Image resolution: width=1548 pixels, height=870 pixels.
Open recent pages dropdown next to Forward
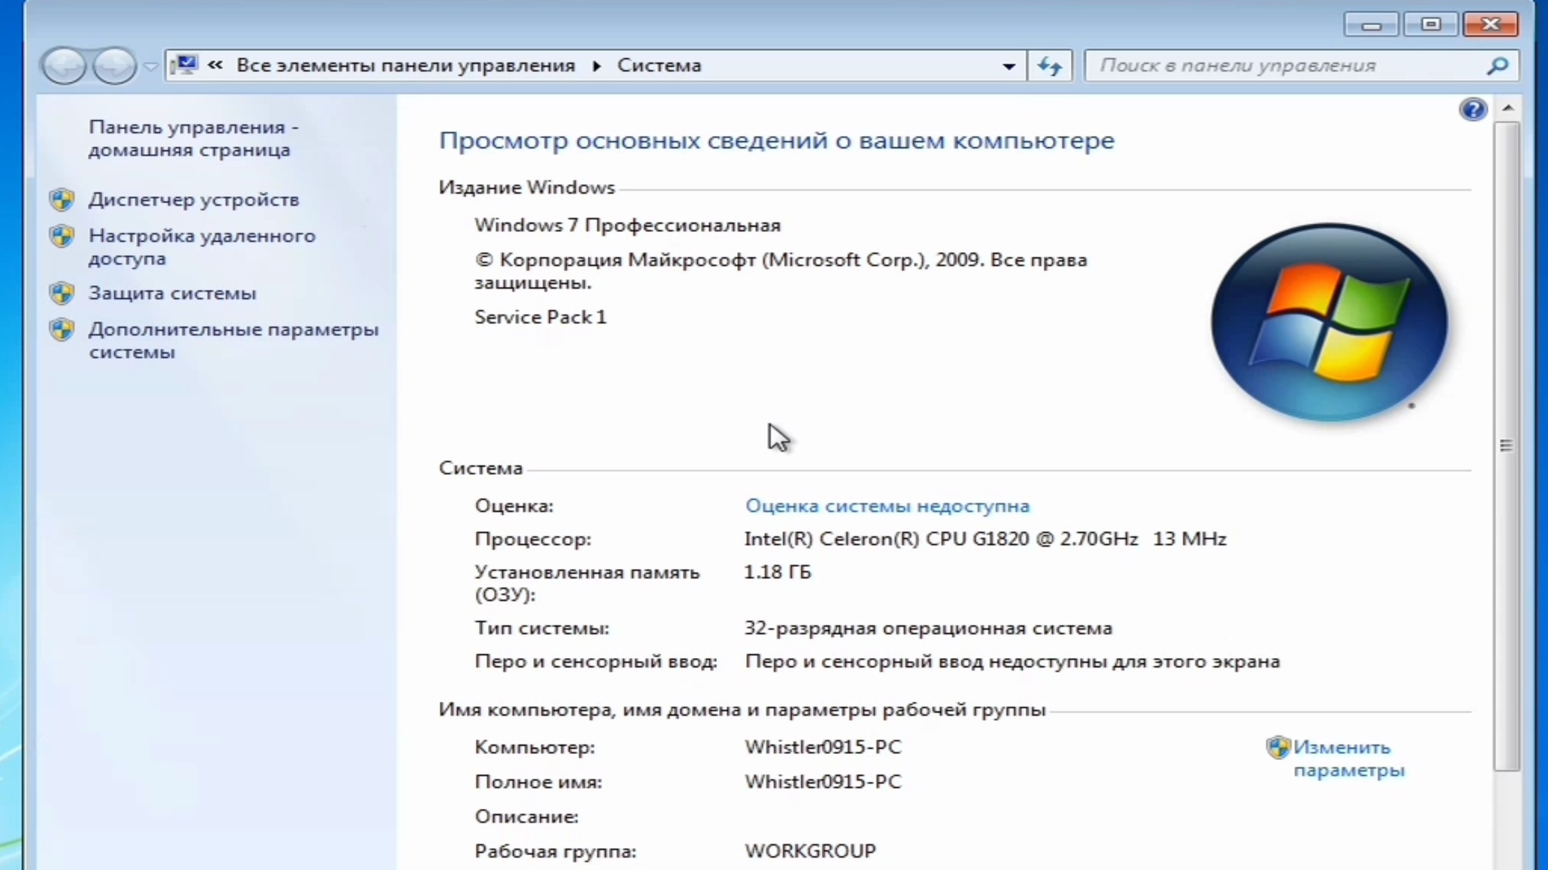151,66
